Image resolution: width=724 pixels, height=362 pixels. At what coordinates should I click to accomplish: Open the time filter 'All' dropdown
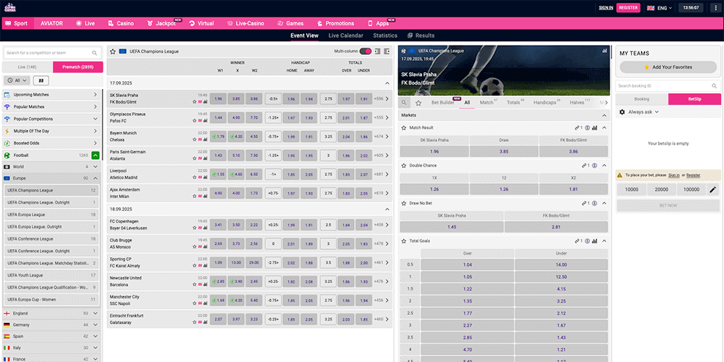tap(16, 80)
